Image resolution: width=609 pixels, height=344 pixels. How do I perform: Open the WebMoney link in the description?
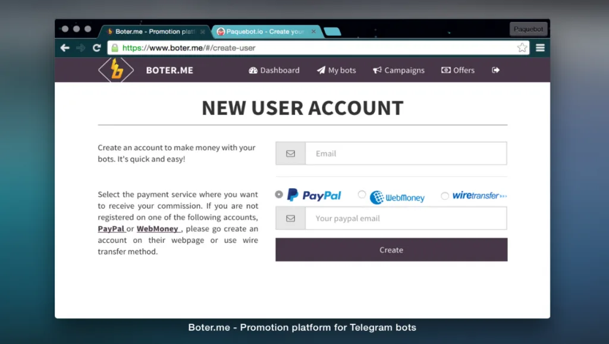pyautogui.click(x=157, y=229)
